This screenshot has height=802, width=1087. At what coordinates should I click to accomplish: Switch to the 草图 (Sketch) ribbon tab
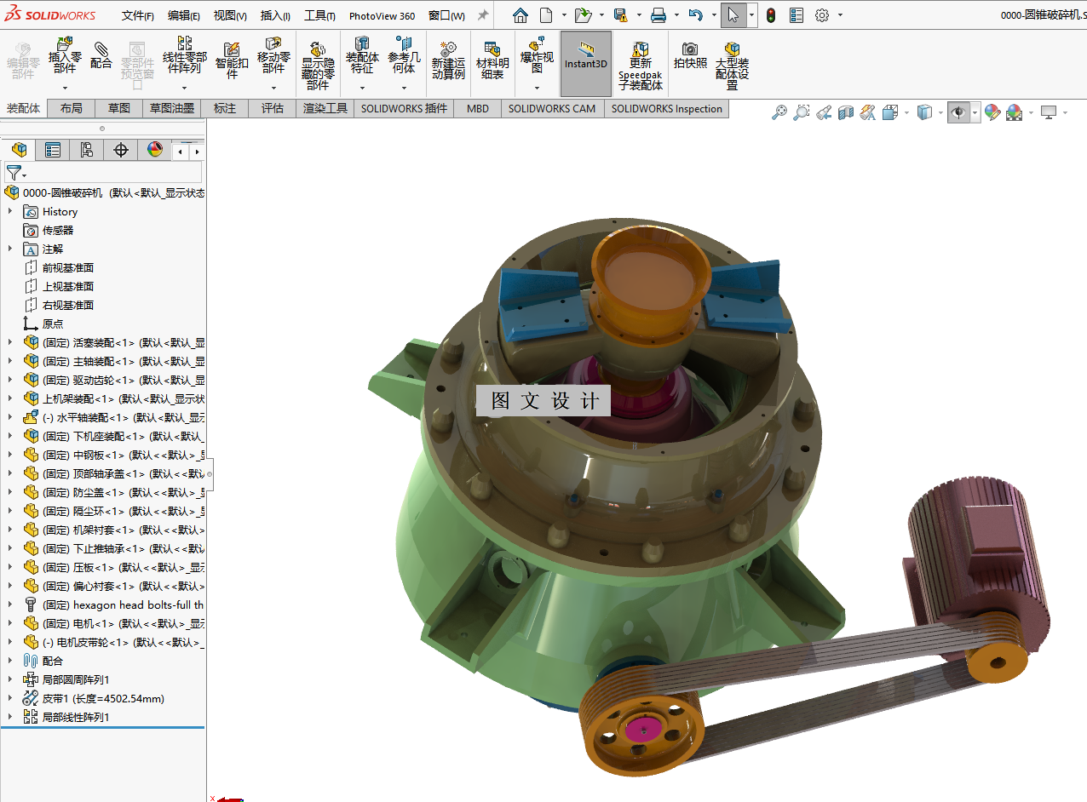[118, 108]
